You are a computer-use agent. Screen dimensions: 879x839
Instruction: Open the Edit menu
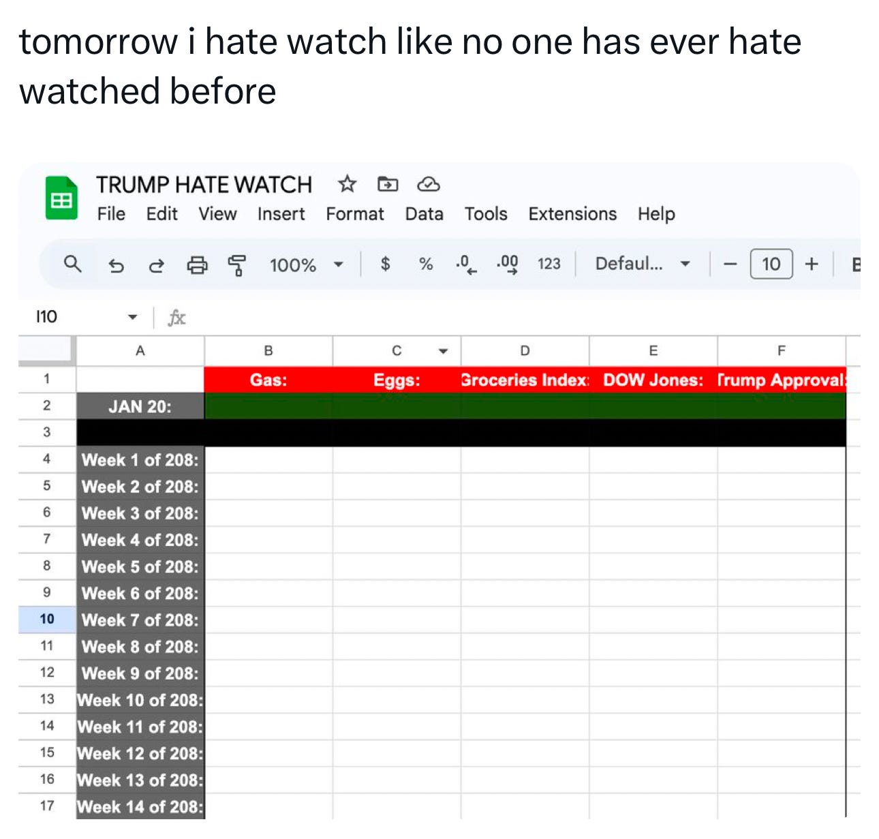click(x=161, y=214)
